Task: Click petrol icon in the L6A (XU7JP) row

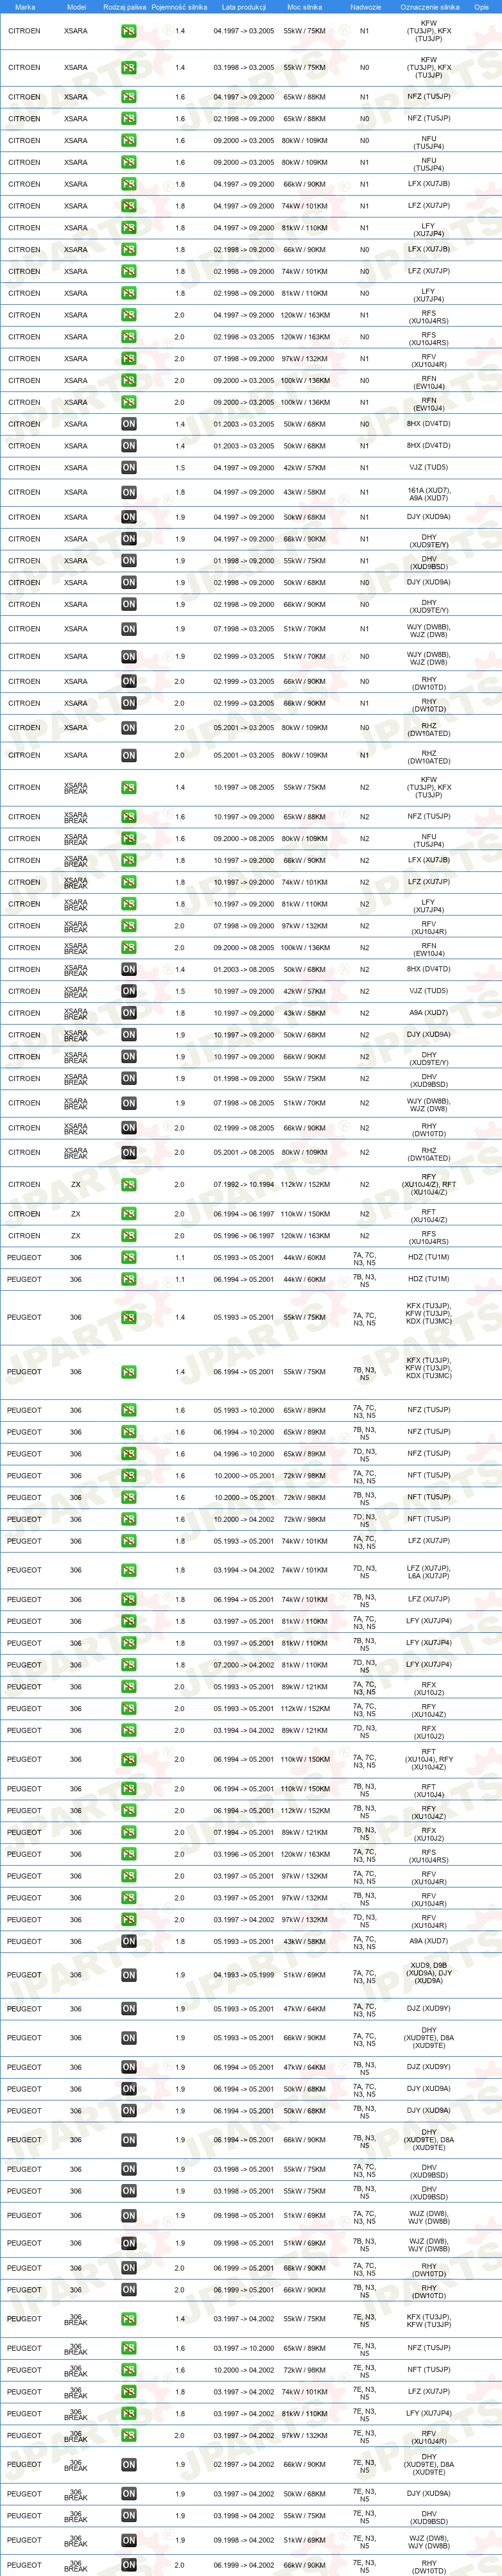Action: pyautogui.click(x=129, y=1570)
